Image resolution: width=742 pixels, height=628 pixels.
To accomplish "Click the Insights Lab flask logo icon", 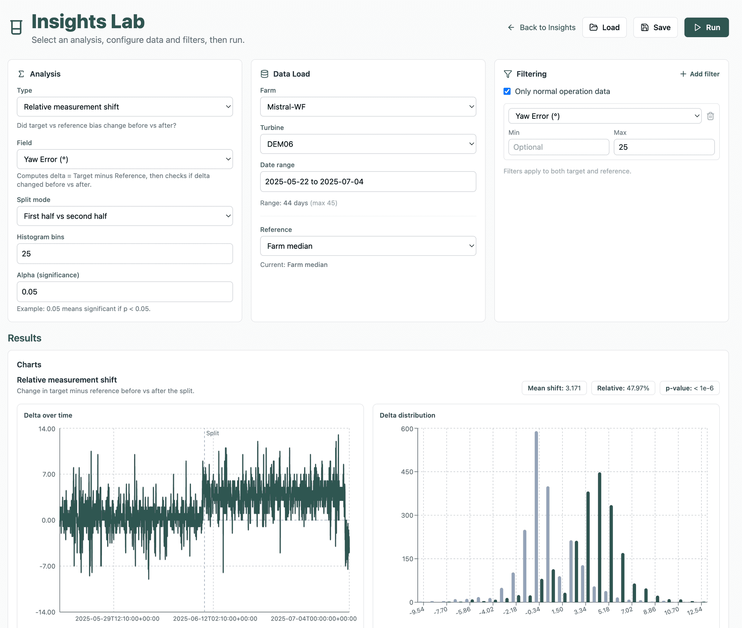I will tap(16, 27).
